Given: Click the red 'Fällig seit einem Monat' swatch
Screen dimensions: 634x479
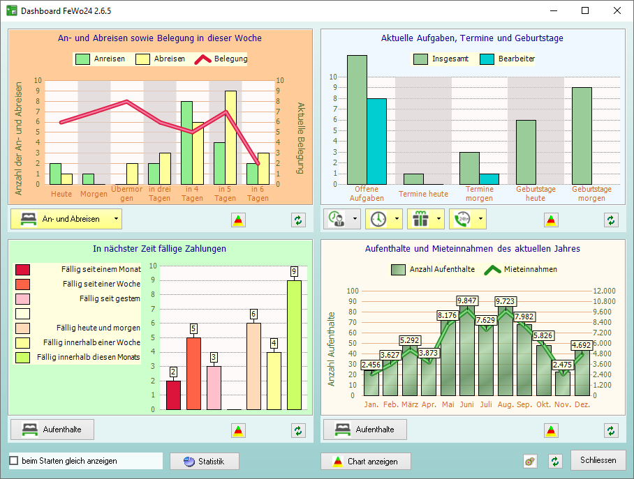Looking at the screenshot, I should click(x=23, y=270).
